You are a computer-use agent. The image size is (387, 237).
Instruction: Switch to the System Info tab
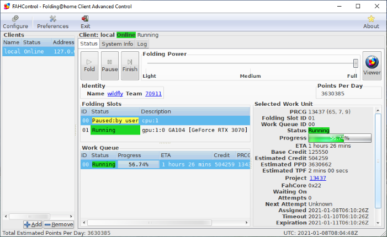click(117, 44)
